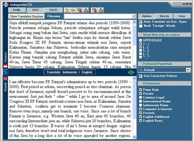The image size is (194, 142).
Task: Maximize the IndopreterCD window
Action: coord(187,4)
